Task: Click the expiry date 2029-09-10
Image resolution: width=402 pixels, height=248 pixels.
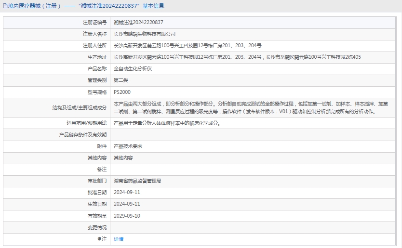Action: pos(127,216)
